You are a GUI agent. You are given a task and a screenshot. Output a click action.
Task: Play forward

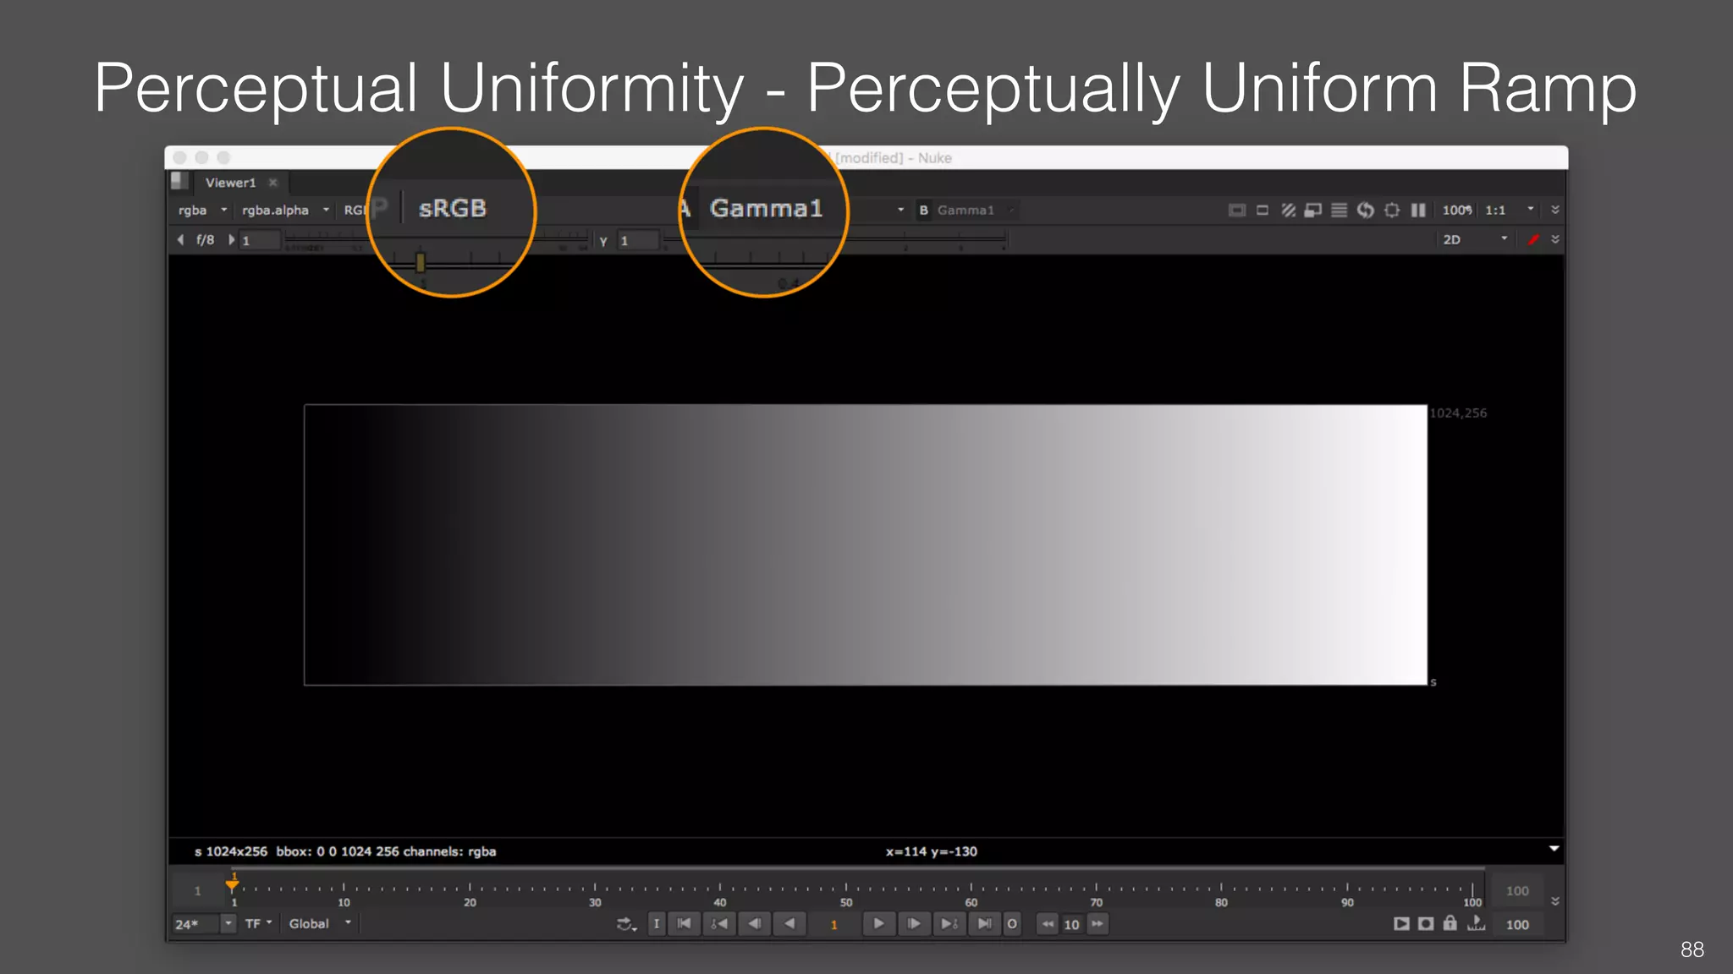(x=878, y=924)
